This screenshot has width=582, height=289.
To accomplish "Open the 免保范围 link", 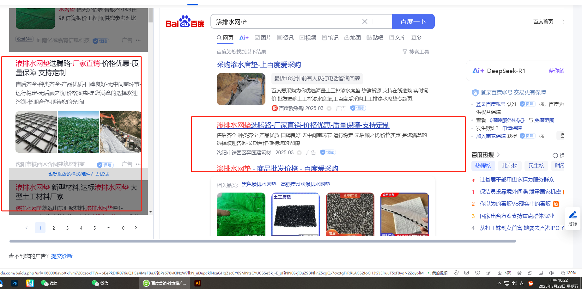I will (544, 120).
